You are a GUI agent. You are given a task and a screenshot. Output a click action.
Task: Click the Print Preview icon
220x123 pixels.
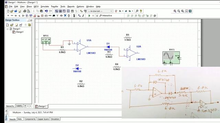point(29,11)
